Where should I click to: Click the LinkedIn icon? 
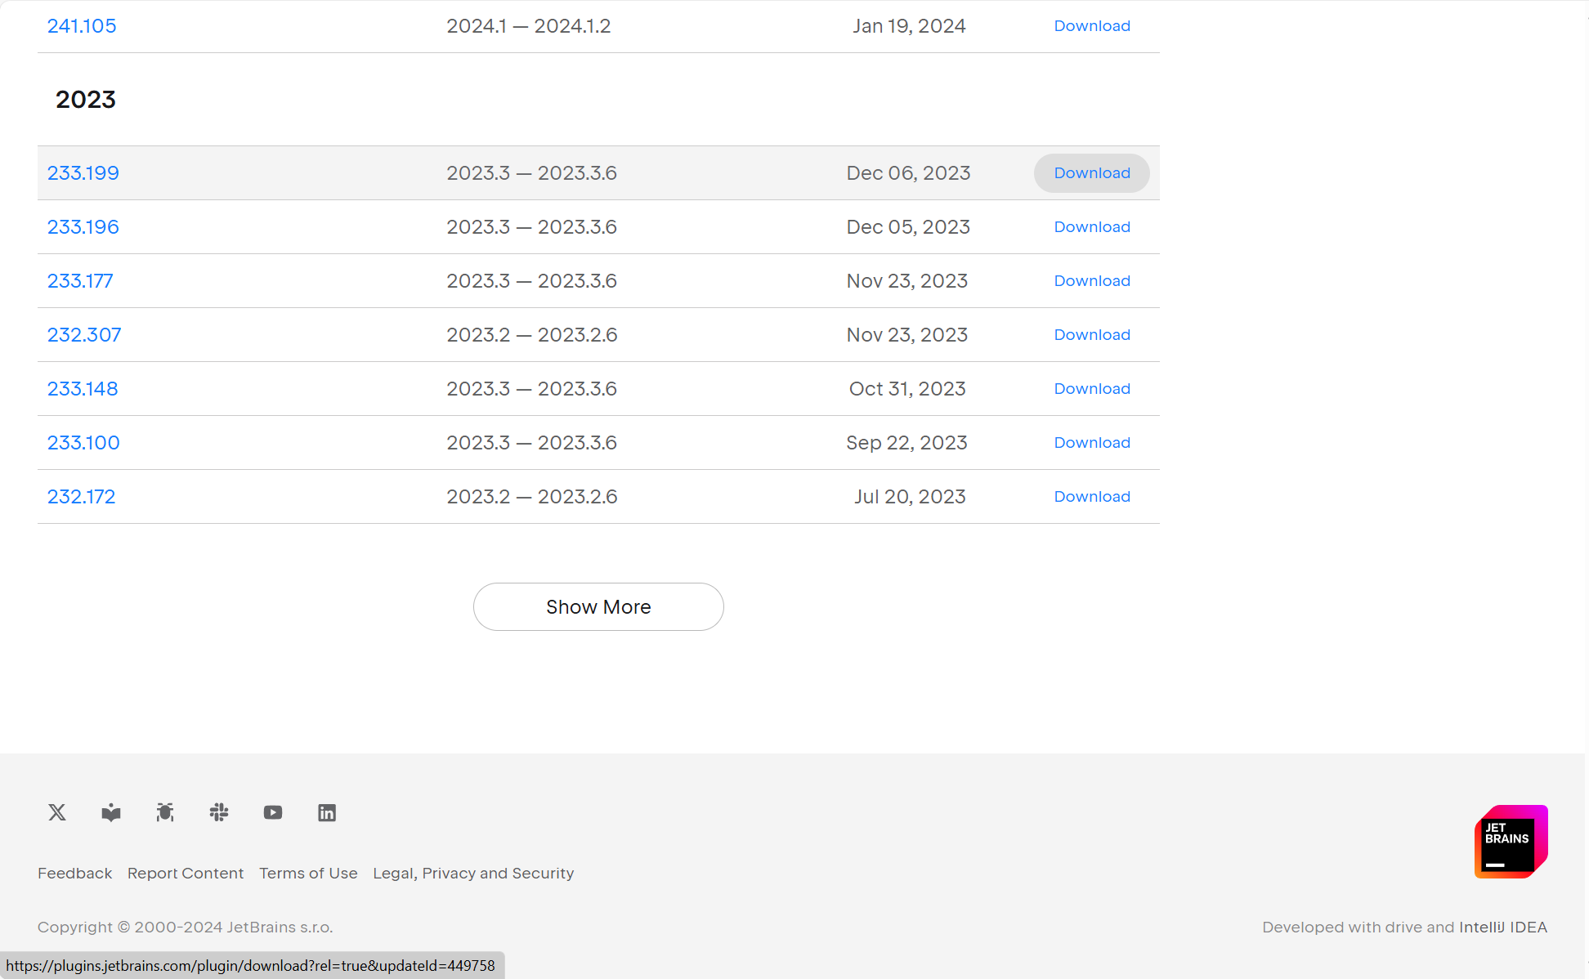[327, 812]
